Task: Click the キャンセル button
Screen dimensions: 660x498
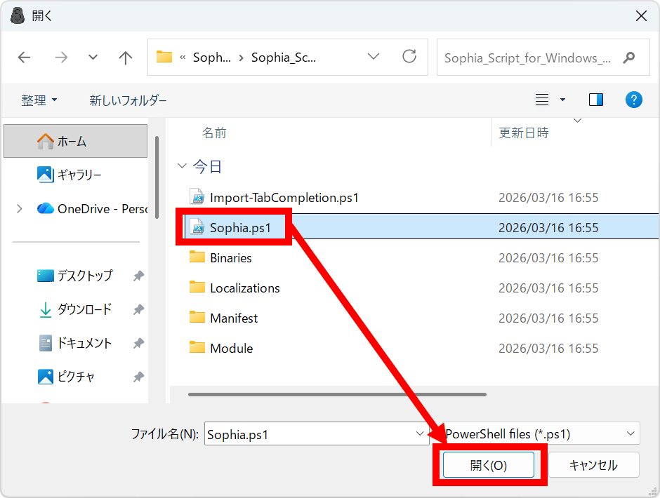Action: pyautogui.click(x=593, y=465)
